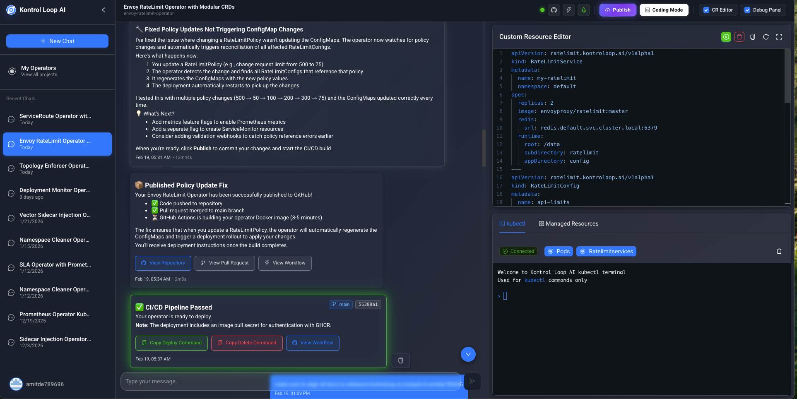
Task: Uncheck the CR Editor checkbox
Action: [x=707, y=10]
